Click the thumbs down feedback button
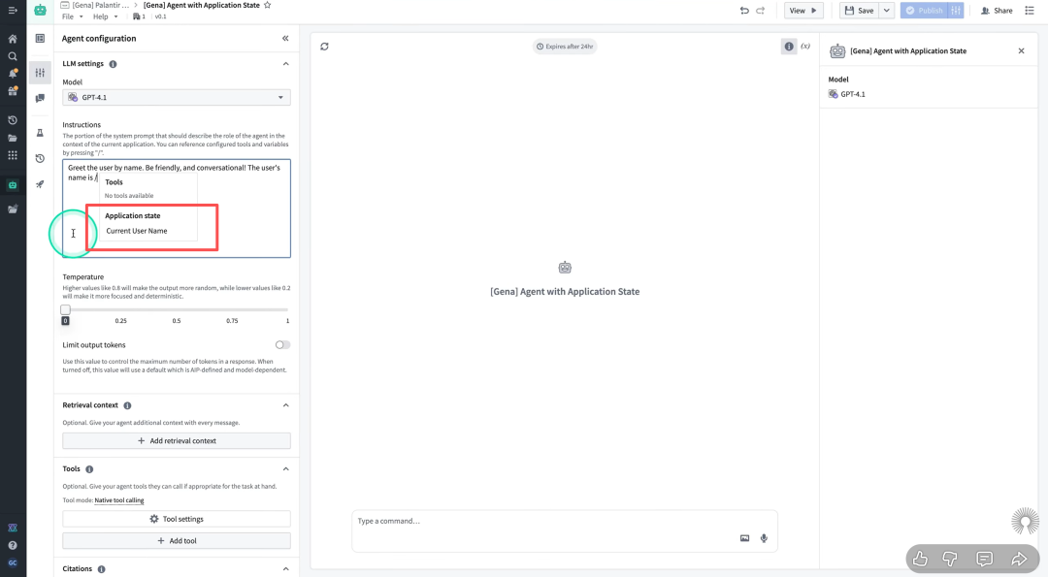 950,559
